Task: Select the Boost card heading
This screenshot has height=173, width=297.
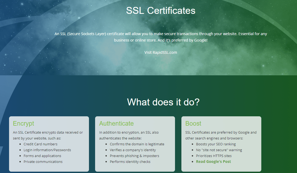Action: [193, 123]
